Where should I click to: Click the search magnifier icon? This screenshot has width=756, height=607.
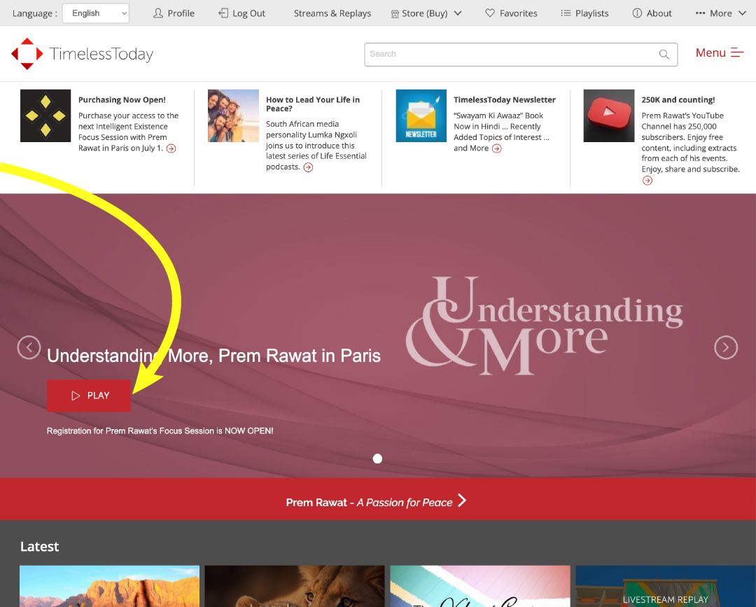664,54
